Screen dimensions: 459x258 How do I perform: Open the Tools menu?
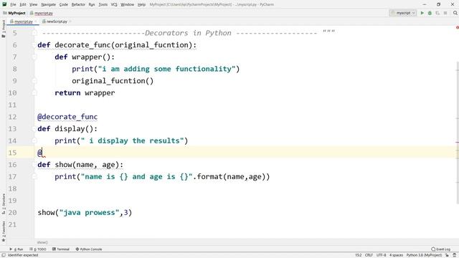[103, 4]
